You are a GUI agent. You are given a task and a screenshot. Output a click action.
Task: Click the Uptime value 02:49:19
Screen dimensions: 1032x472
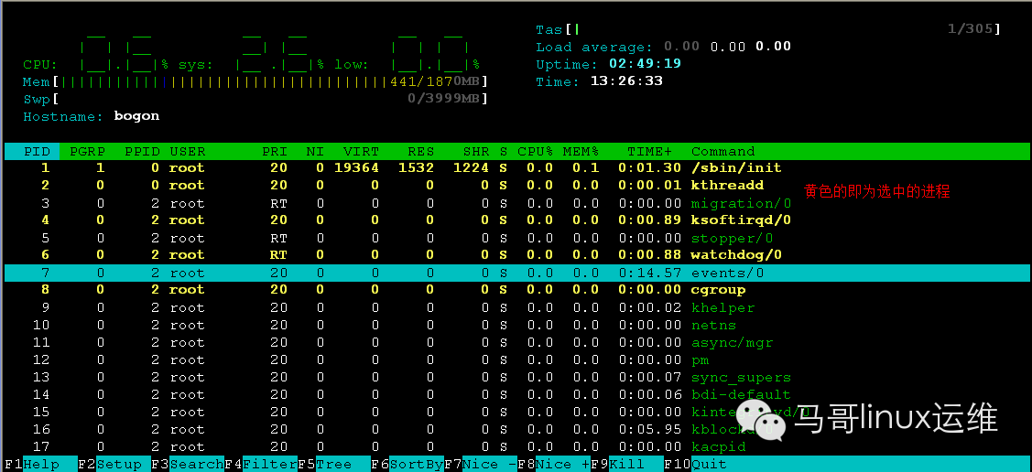click(x=645, y=64)
